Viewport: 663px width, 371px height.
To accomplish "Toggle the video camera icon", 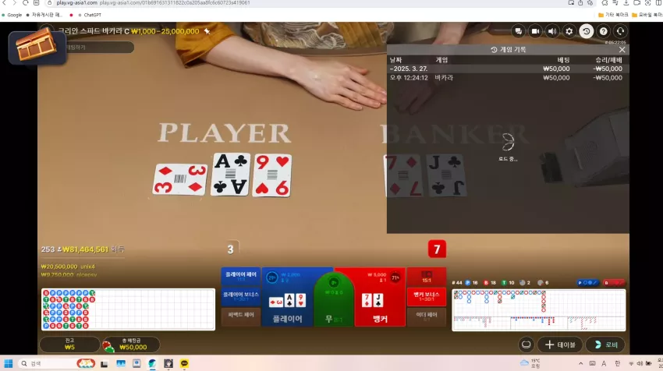I will coord(535,31).
